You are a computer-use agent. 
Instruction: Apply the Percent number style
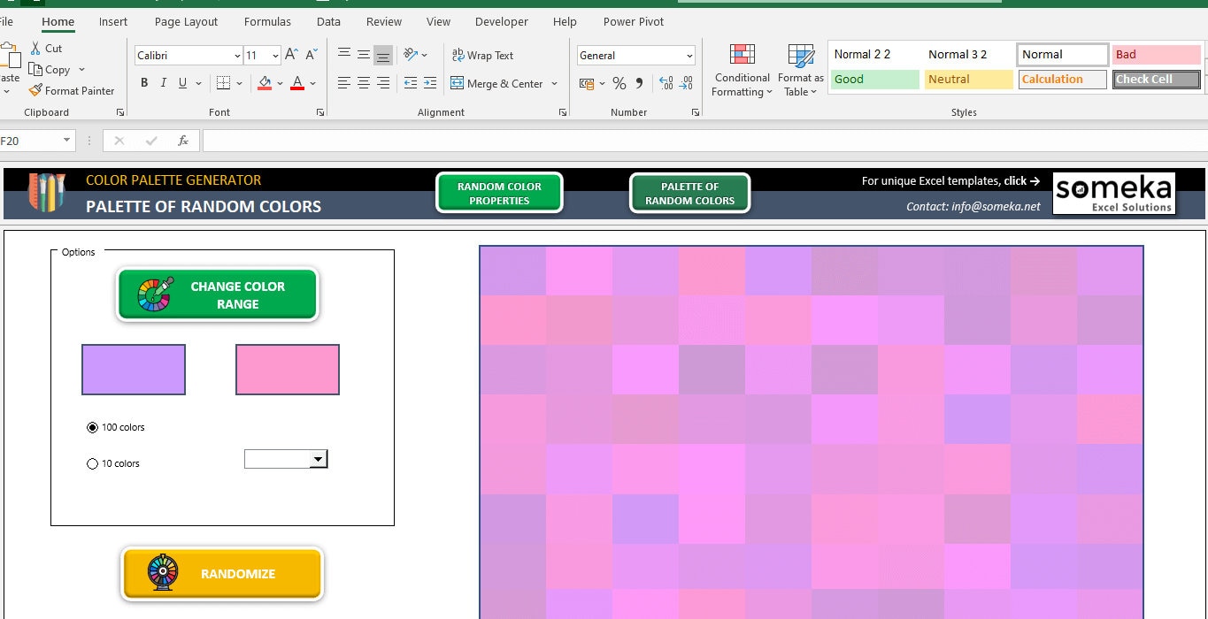[618, 83]
